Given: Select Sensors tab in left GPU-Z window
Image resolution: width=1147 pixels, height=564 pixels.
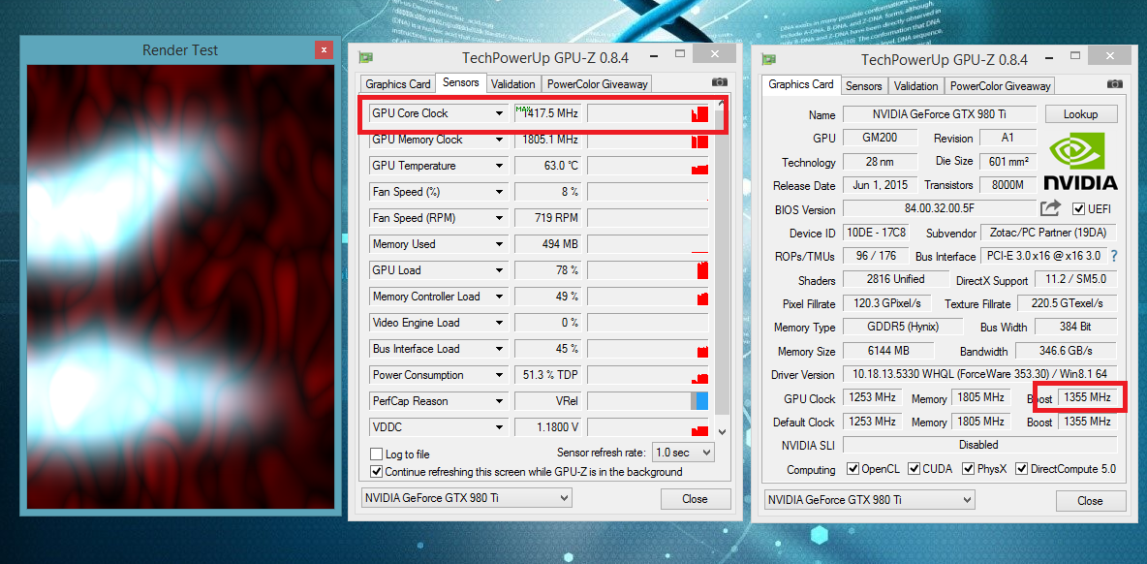Looking at the screenshot, I should pyautogui.click(x=461, y=82).
